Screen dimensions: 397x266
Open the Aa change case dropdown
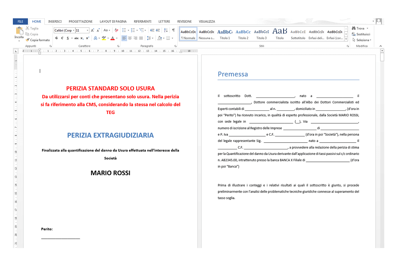pyautogui.click(x=107, y=30)
